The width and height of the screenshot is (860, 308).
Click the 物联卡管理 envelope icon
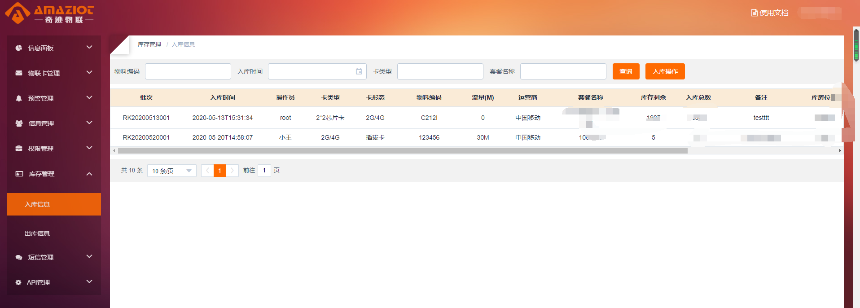19,73
